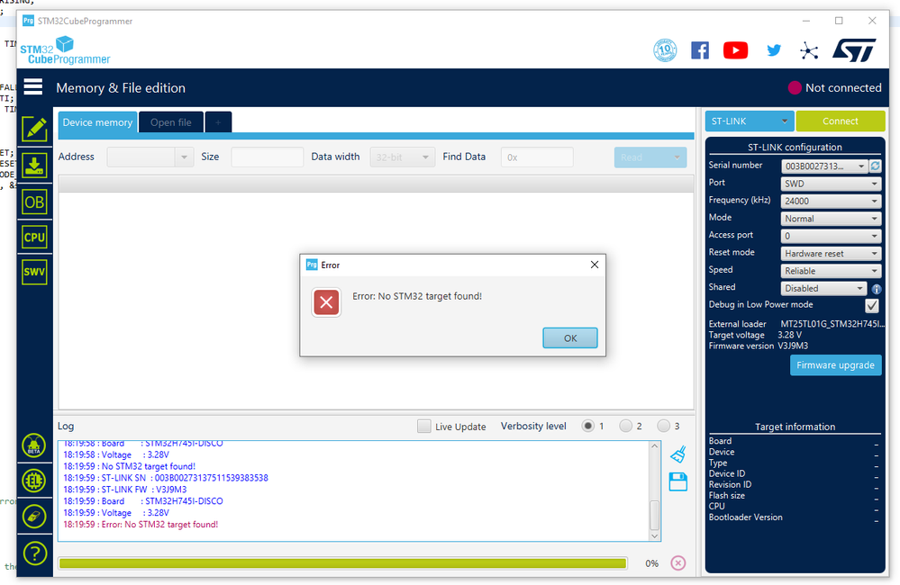Click the 10 years anniversary badge
Screen dimensions: 900x585
[665, 50]
